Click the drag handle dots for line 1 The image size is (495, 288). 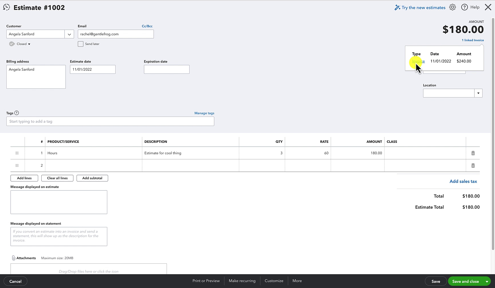[17, 153]
